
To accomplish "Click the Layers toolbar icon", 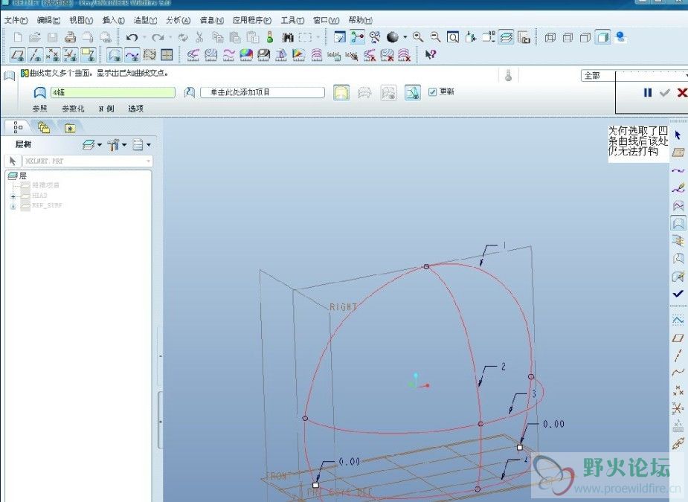I will click(x=506, y=37).
